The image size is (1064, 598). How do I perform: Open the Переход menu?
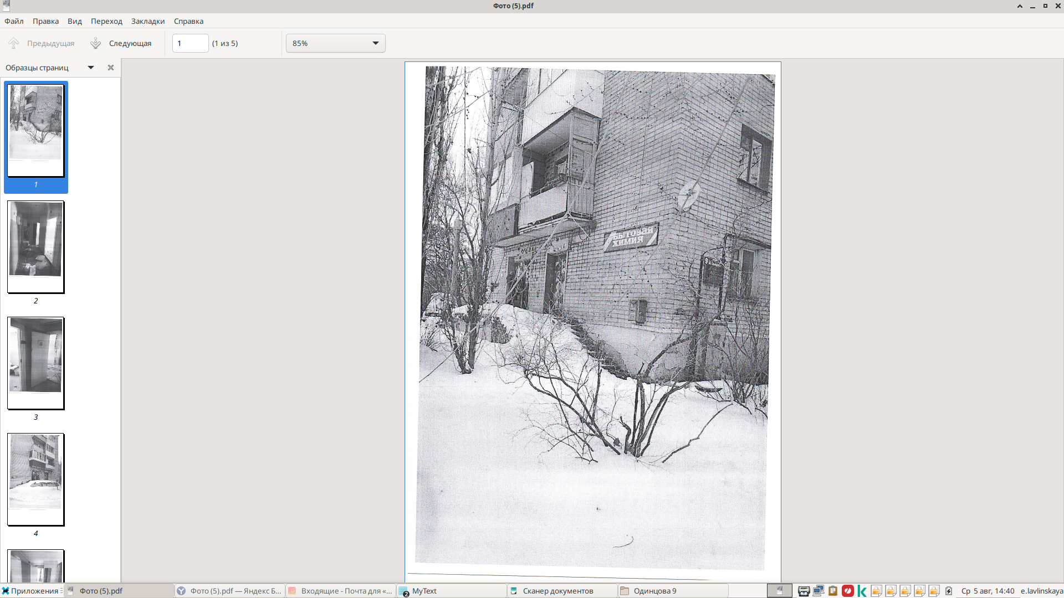pos(106,21)
